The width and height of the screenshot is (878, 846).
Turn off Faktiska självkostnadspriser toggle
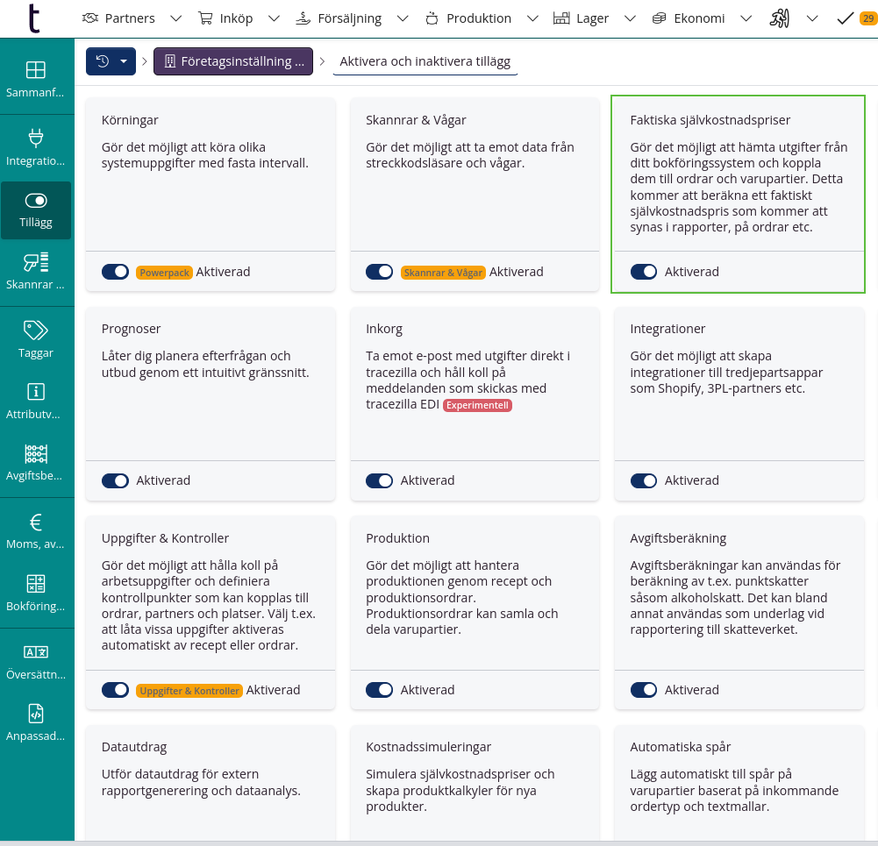644,272
